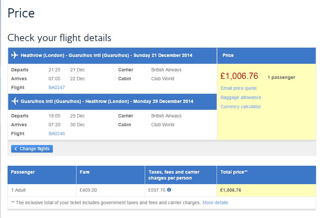
Task: Click the red £1,006.76 price amount
Action: pyautogui.click(x=239, y=76)
